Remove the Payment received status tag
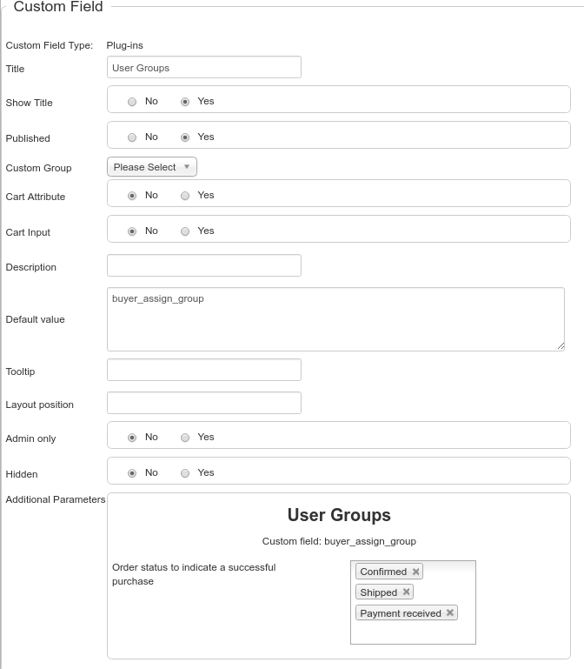The height and width of the screenshot is (669, 584). pyautogui.click(x=450, y=613)
